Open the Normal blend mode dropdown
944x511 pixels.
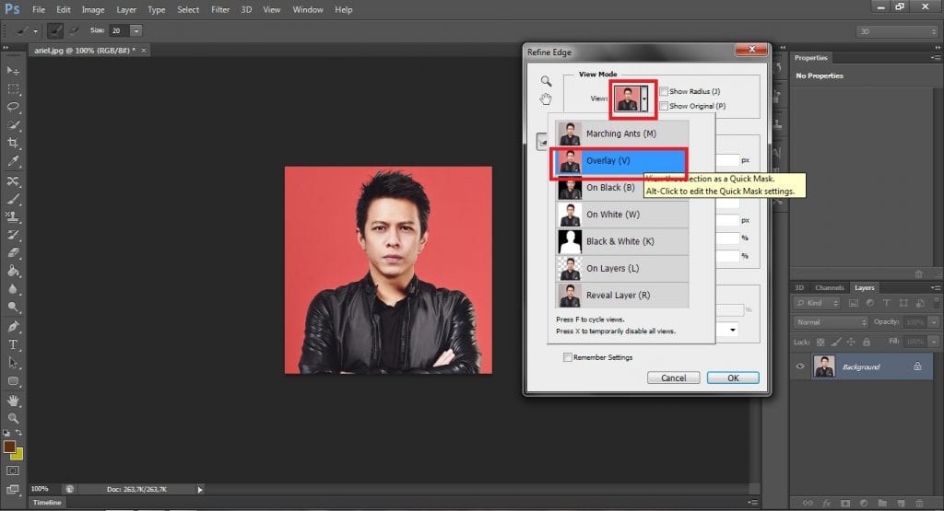pyautogui.click(x=832, y=322)
